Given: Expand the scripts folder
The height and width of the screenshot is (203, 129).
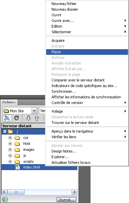Looking at the screenshot, I should 10,161.
